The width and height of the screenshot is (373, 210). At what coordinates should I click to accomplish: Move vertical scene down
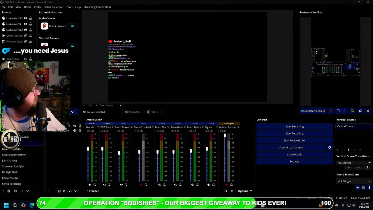[360, 150]
